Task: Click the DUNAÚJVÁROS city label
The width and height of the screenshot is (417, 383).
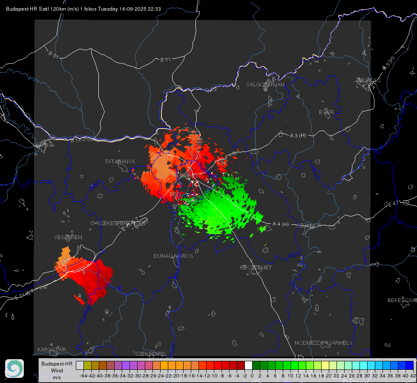Action: pyautogui.click(x=173, y=256)
